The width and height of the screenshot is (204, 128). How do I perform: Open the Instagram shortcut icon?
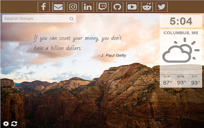click(x=73, y=7)
